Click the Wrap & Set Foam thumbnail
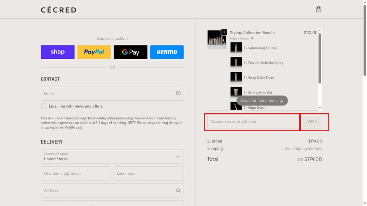 point(236,78)
